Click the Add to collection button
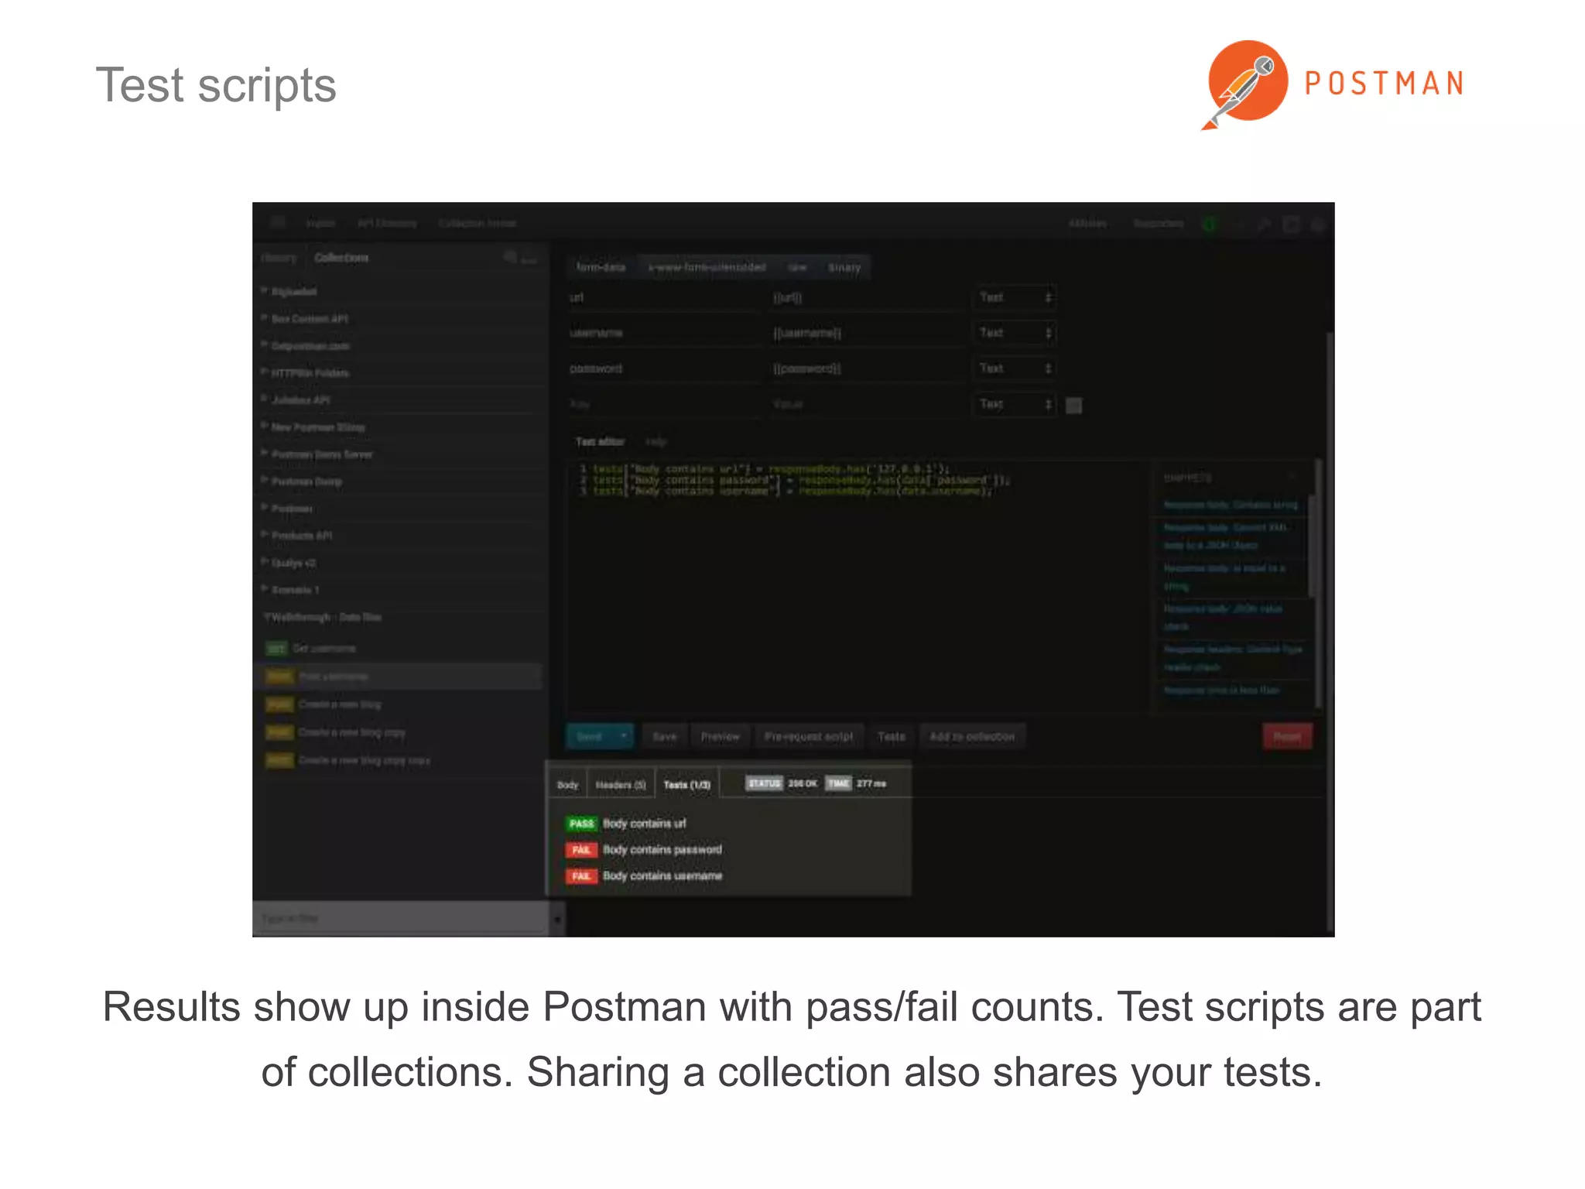Screen dimensions: 1585x1189 (972, 736)
